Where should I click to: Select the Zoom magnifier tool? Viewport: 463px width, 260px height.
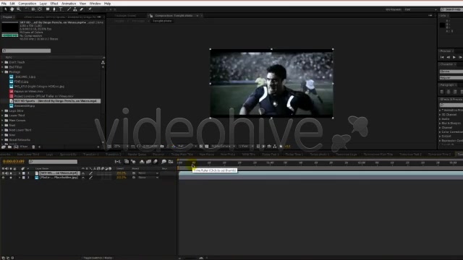point(19,9)
